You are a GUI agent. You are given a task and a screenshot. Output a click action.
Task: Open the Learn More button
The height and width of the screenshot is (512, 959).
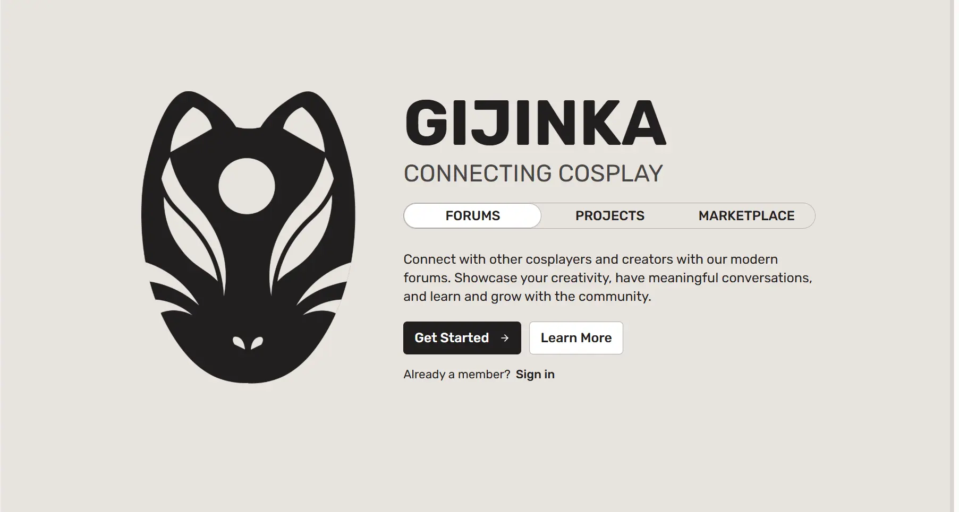[x=576, y=338]
